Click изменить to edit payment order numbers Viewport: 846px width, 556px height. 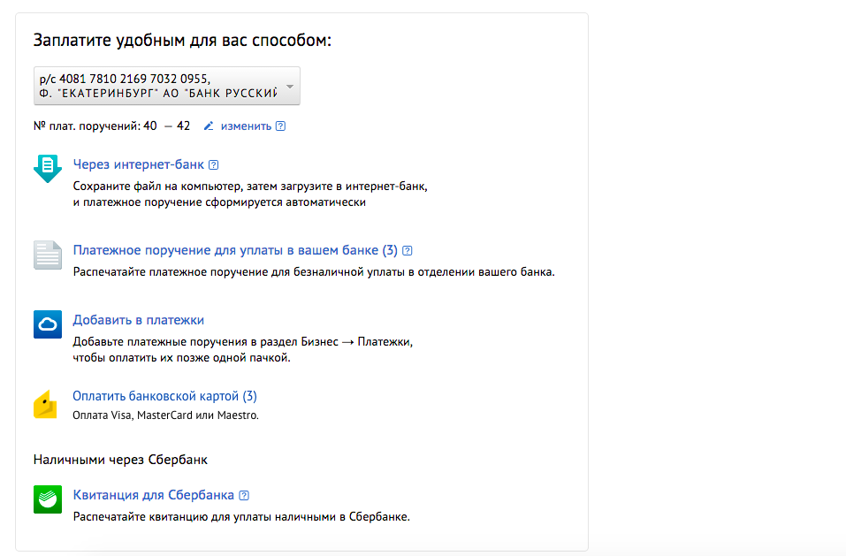click(246, 126)
